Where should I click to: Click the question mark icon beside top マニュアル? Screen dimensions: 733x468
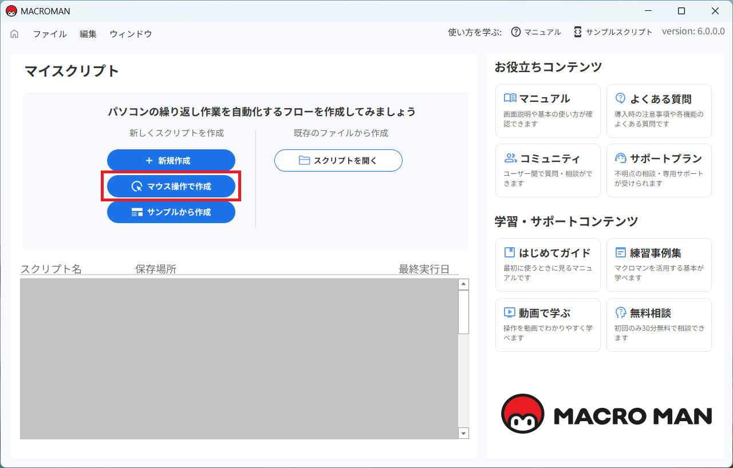(x=516, y=32)
